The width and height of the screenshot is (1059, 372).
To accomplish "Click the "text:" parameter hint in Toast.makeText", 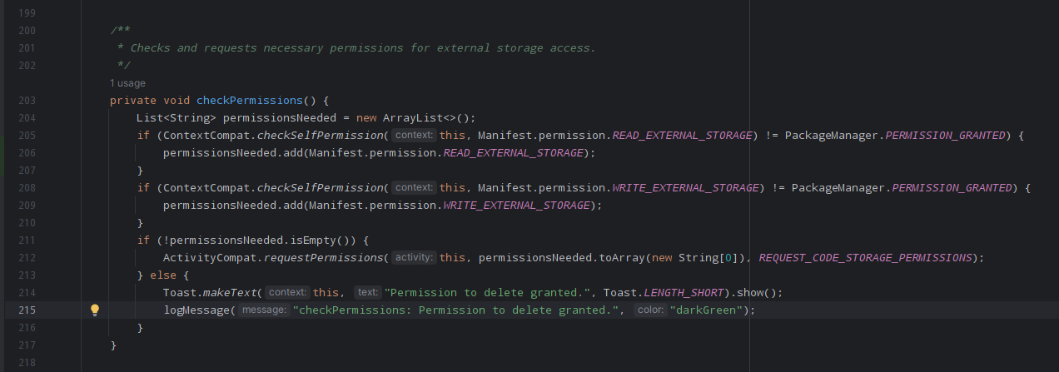I will (366, 293).
